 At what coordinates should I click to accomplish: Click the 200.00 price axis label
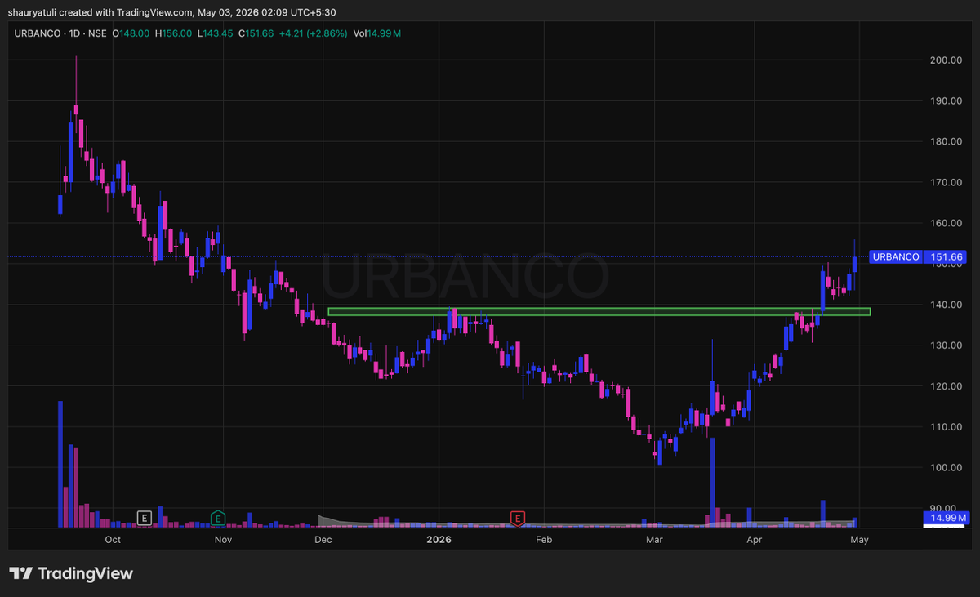pos(945,60)
